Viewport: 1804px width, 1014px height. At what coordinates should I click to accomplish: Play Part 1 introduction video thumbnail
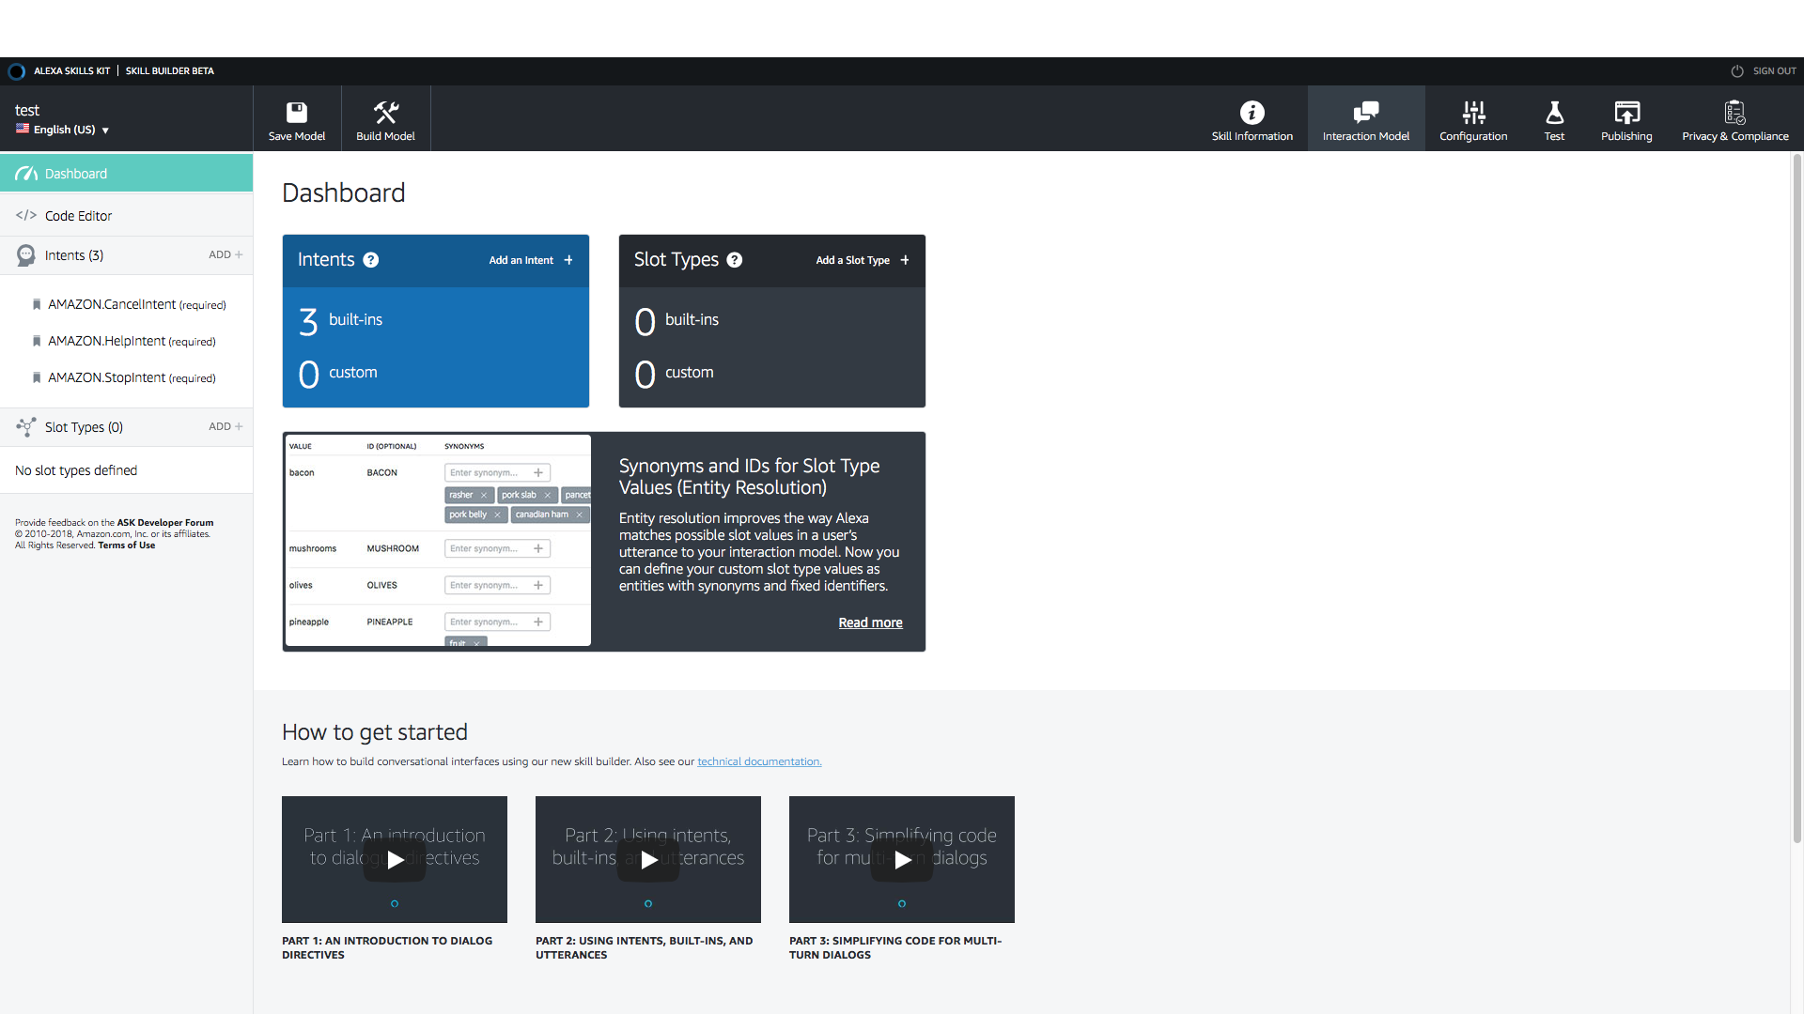(394, 858)
